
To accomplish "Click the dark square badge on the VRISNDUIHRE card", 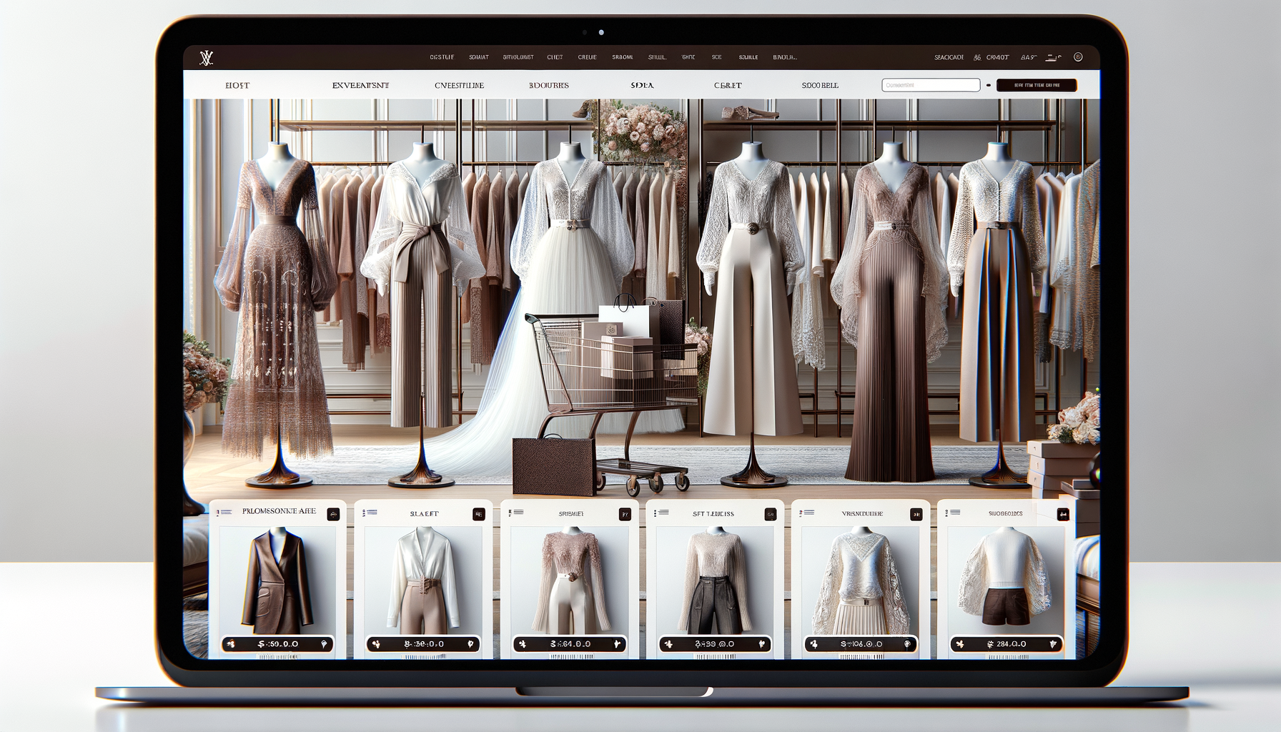I will point(916,514).
